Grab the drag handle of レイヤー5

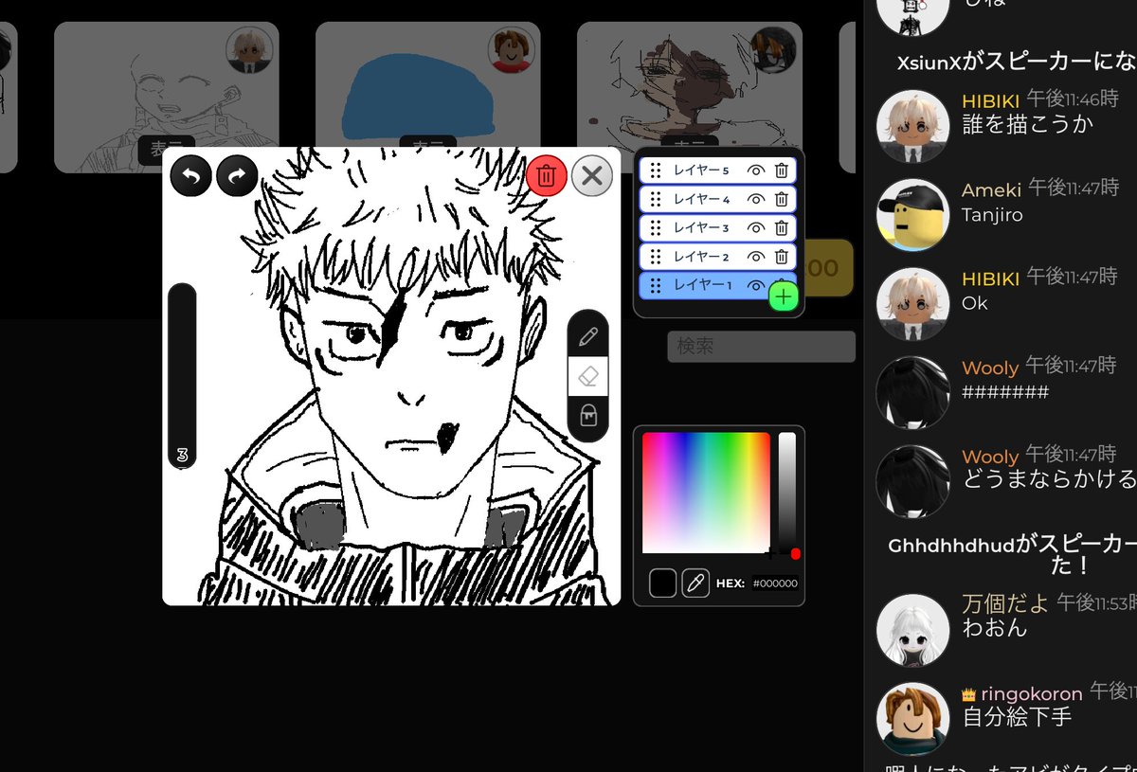tap(656, 171)
